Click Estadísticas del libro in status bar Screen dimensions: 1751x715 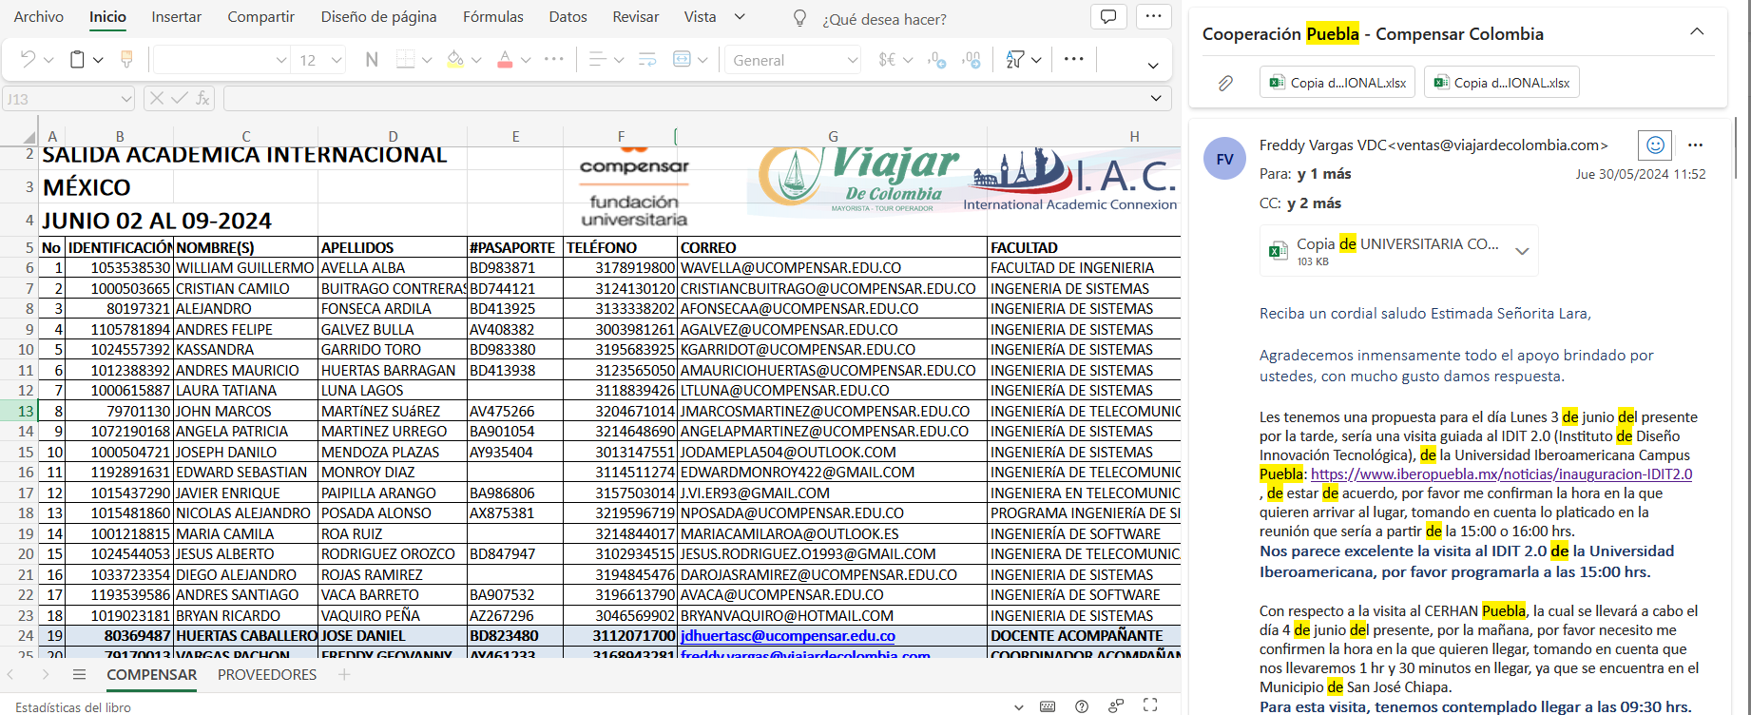(73, 706)
